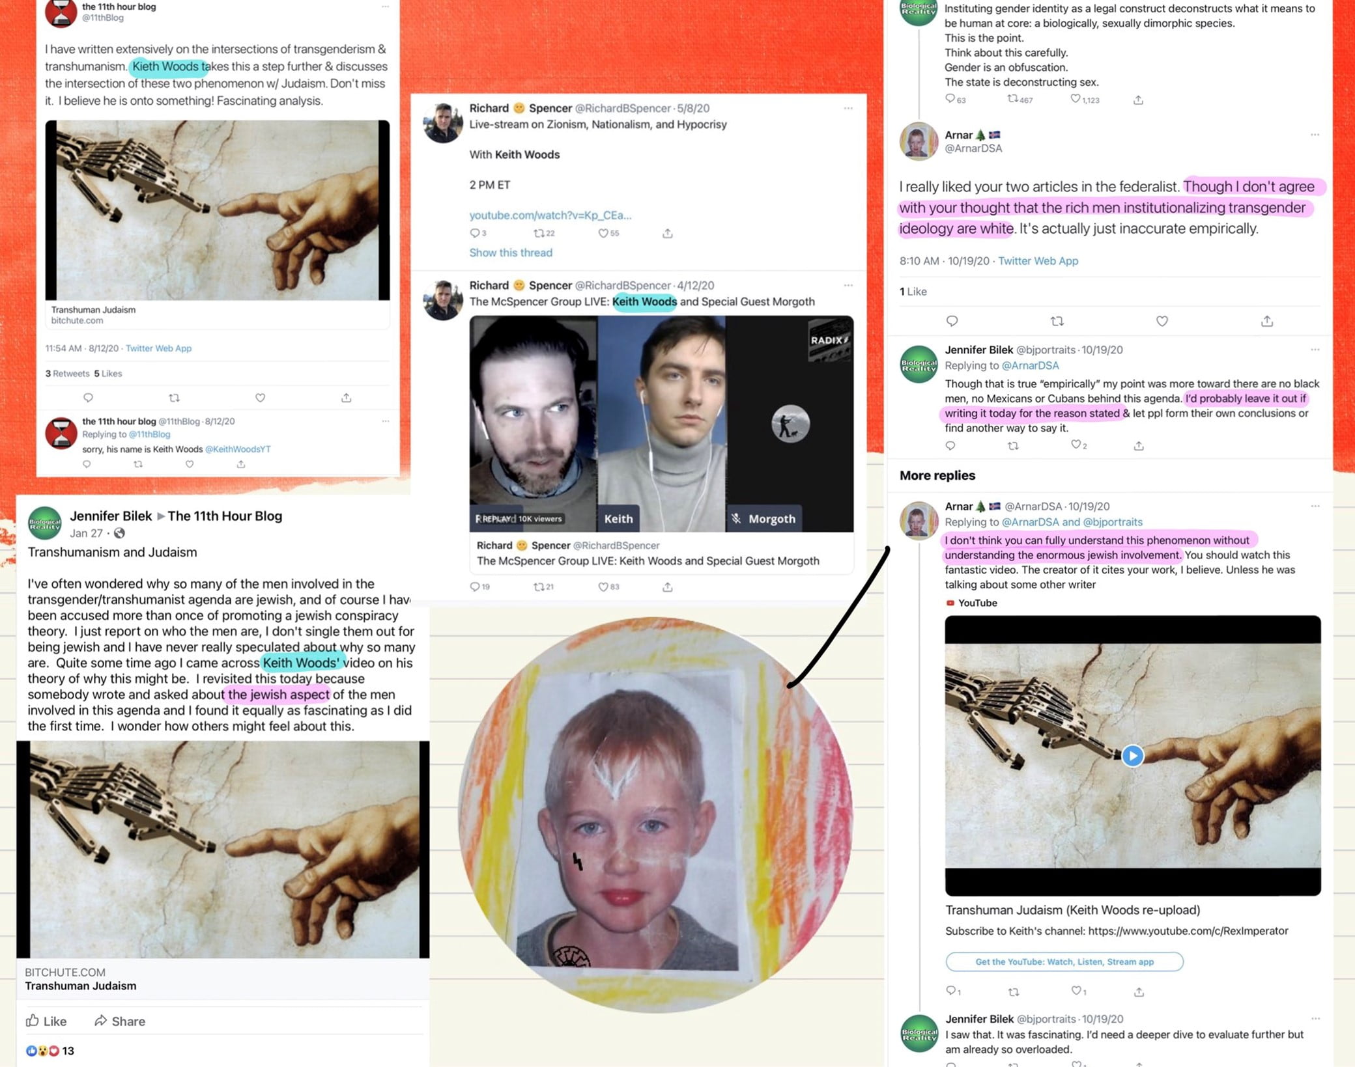
Task: Like Arnar's main tweet with heart icon
Action: pos(1162,321)
